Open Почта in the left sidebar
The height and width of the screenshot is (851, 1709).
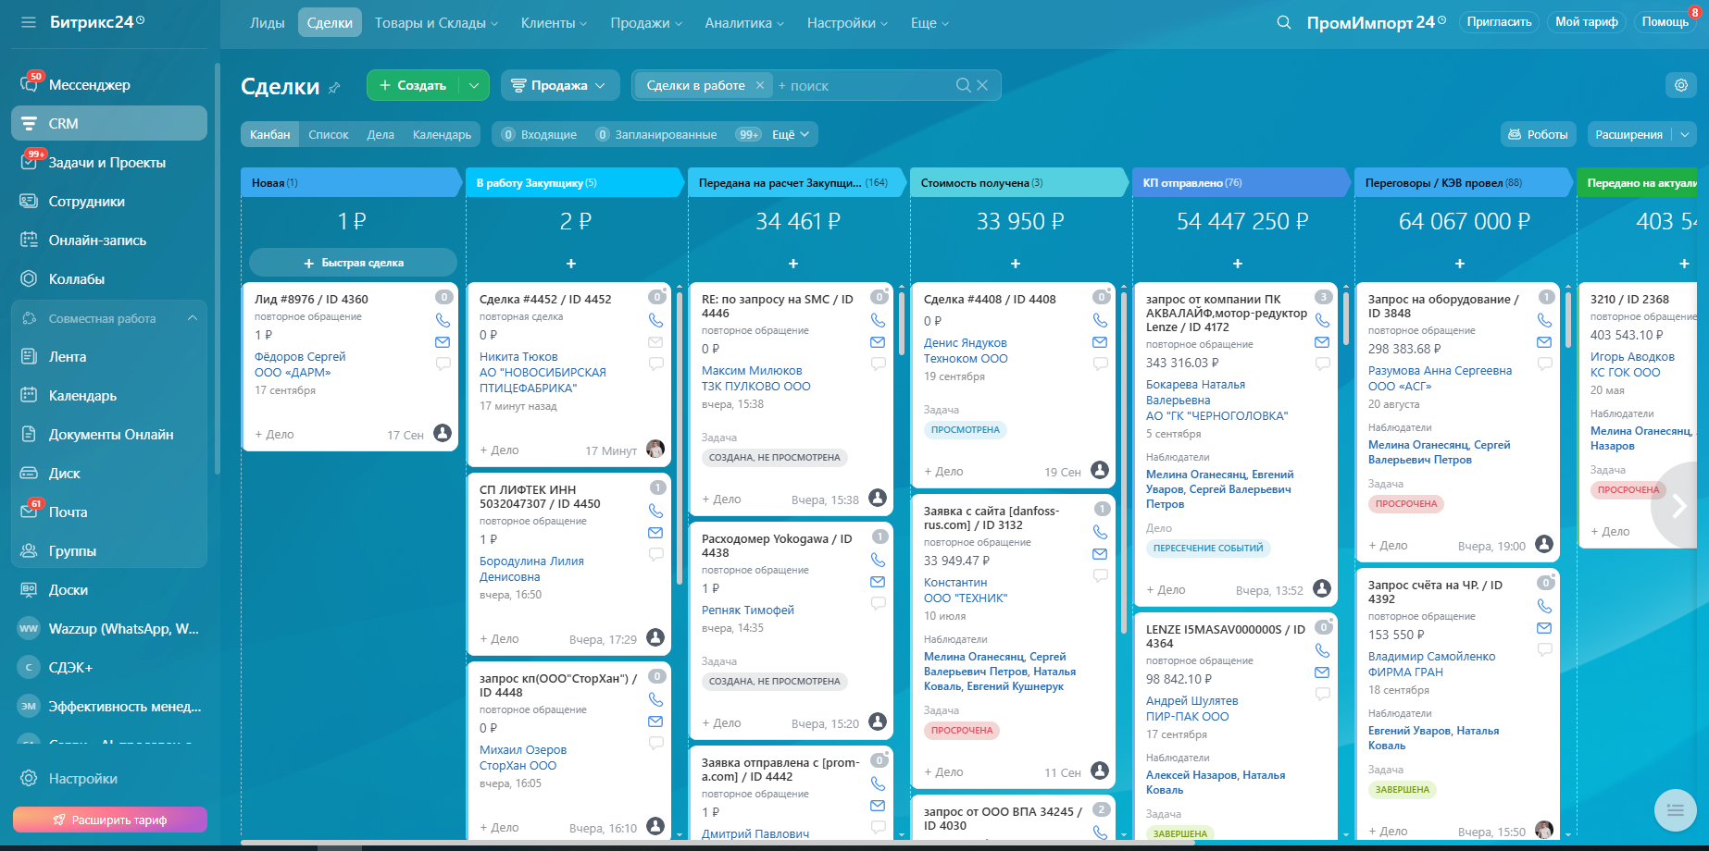[x=68, y=512]
